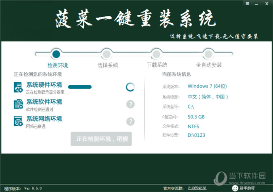Click the 正在检测您的系统环境 heading
273x192 pixels.
coord(38,74)
